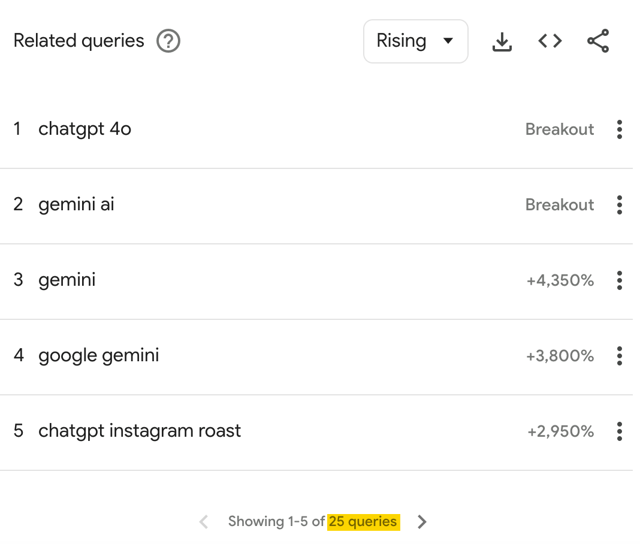Viewport: 640px width, 544px height.
Task: Click the Rising dropdown arrow
Action: 447,41
